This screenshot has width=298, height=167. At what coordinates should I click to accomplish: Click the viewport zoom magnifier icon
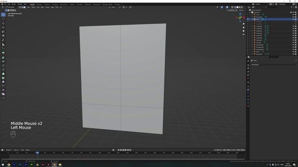coord(244,24)
